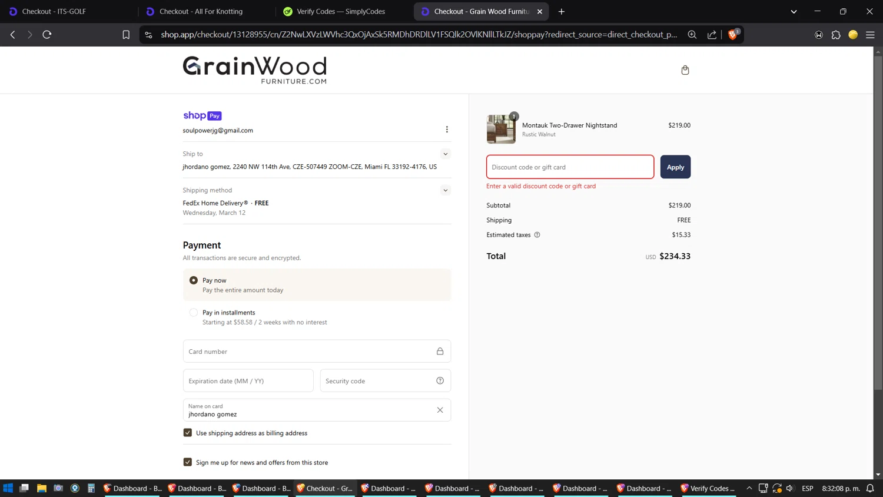The width and height of the screenshot is (883, 497).
Task: Open Verify Codes window in taskbar
Action: (708, 488)
